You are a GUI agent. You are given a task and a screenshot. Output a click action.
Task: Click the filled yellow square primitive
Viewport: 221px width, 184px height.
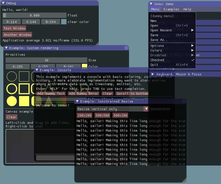[x=24, y=101]
